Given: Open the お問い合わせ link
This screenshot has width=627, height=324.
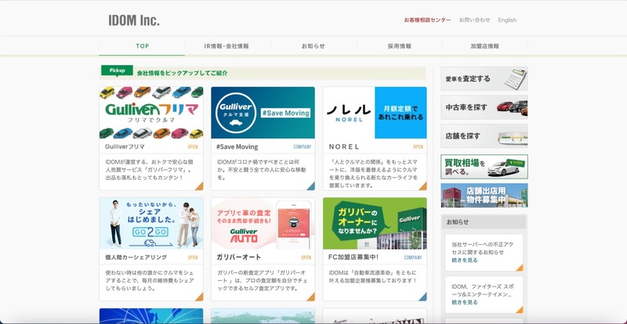Looking at the screenshot, I should 474,20.
